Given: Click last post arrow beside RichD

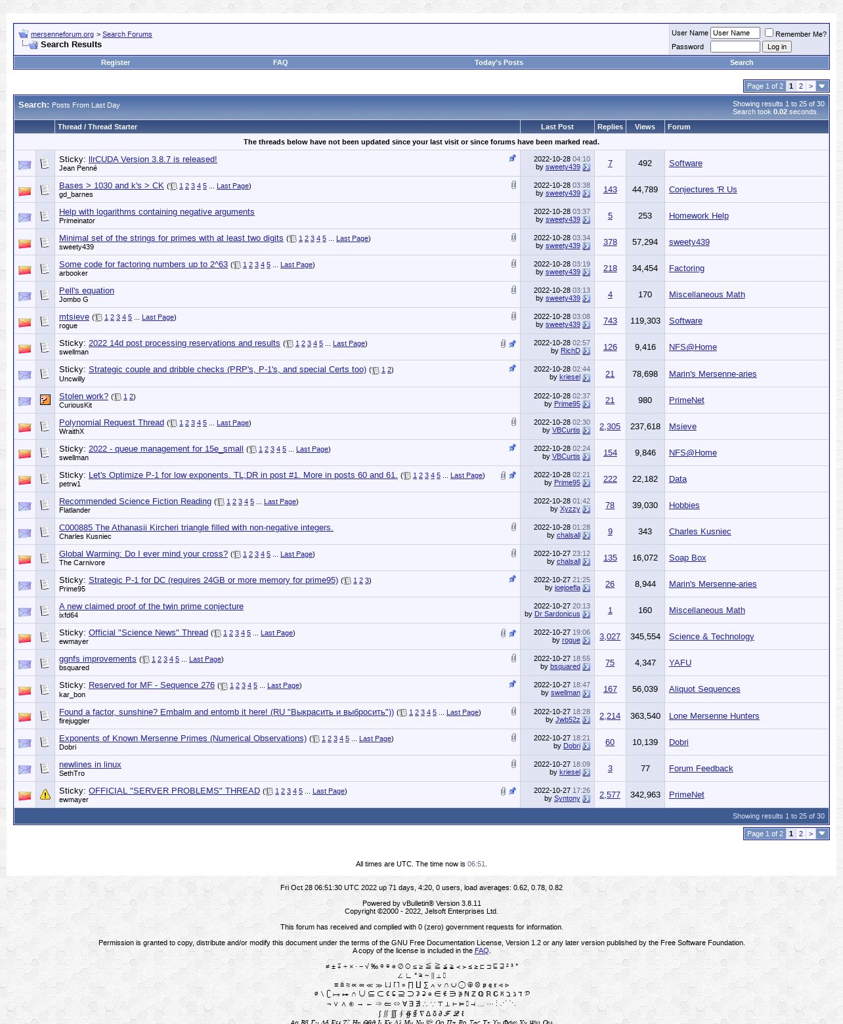Looking at the screenshot, I should (x=586, y=352).
